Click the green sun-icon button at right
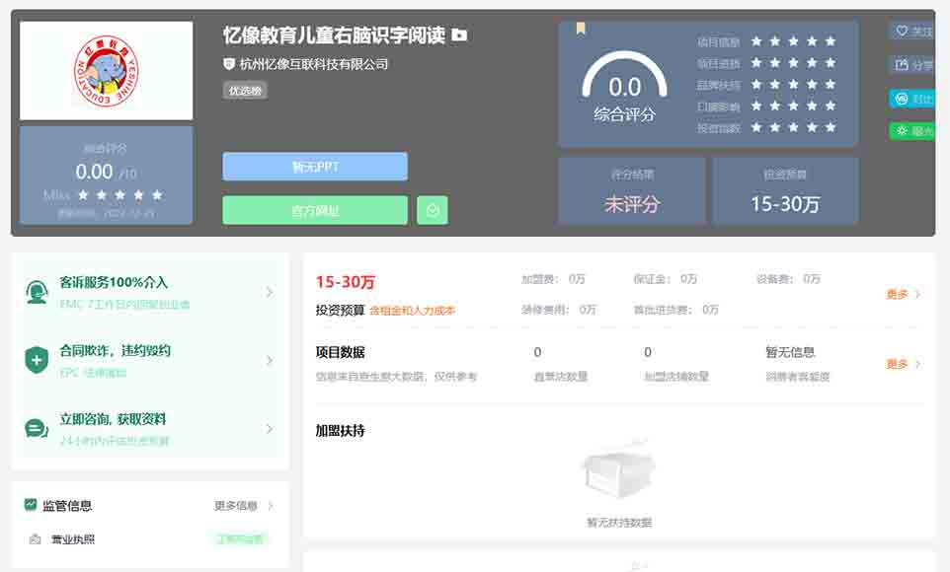950x572 pixels. click(912, 130)
